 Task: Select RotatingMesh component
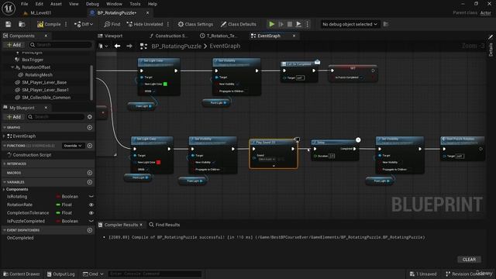[x=39, y=75]
